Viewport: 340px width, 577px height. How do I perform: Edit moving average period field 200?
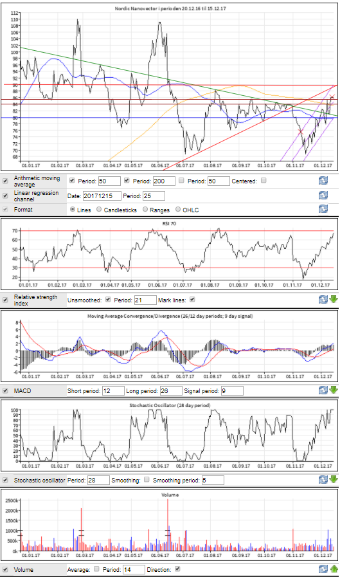point(164,181)
